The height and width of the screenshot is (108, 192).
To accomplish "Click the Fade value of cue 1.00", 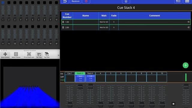I will [x=114, y=22].
